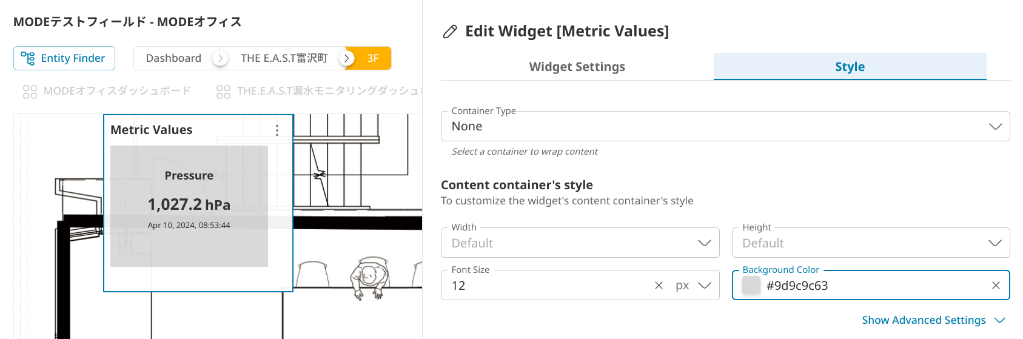
Task: Click the Background Color swatch
Action: coord(751,286)
